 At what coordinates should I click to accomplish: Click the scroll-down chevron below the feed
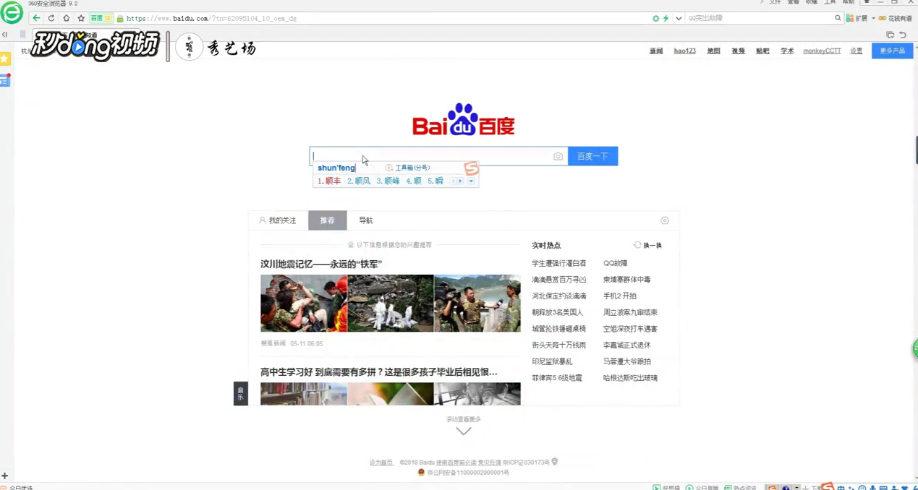464,431
